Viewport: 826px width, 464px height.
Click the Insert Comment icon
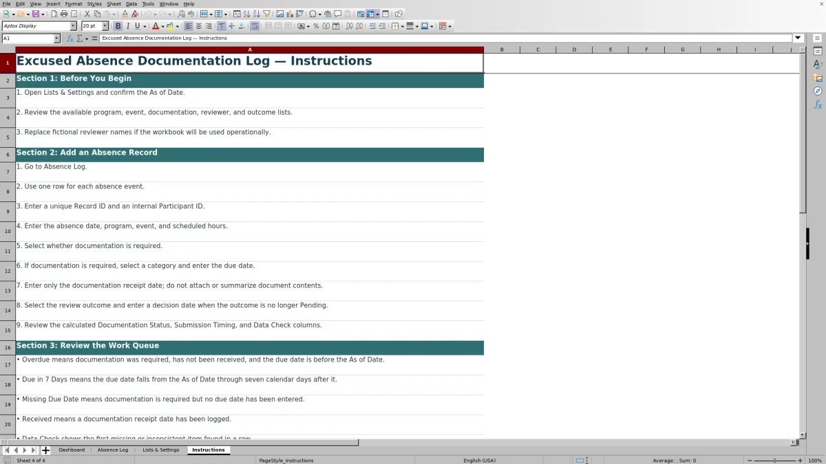[x=338, y=14]
